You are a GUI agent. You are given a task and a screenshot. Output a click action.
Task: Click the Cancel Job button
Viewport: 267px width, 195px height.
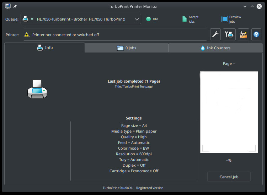229,177
